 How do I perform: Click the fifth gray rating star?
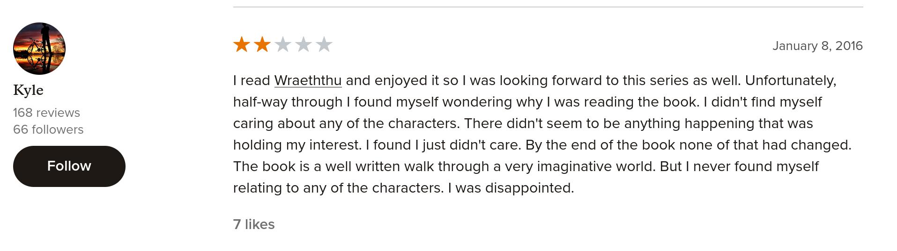pyautogui.click(x=324, y=45)
